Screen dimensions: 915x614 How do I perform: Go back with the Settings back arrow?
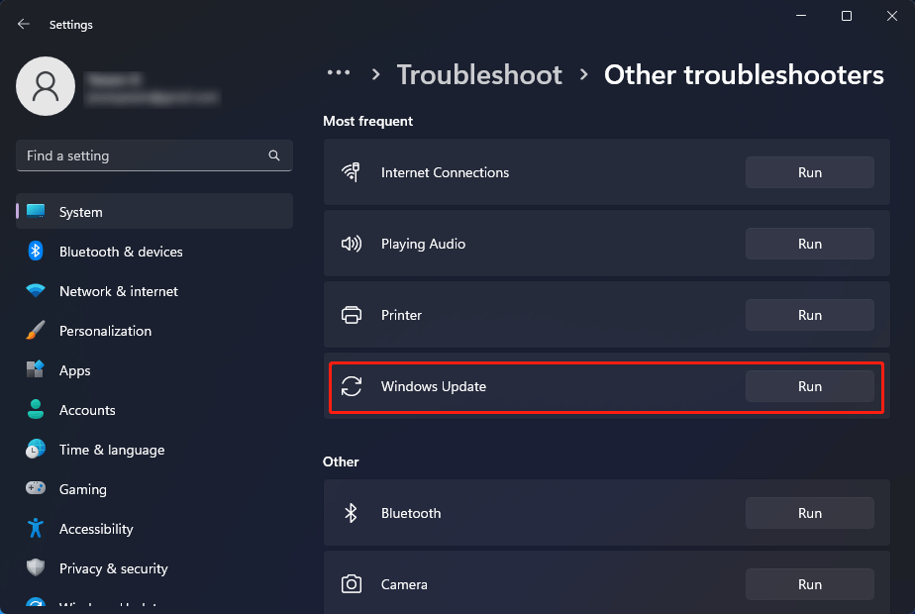click(24, 24)
